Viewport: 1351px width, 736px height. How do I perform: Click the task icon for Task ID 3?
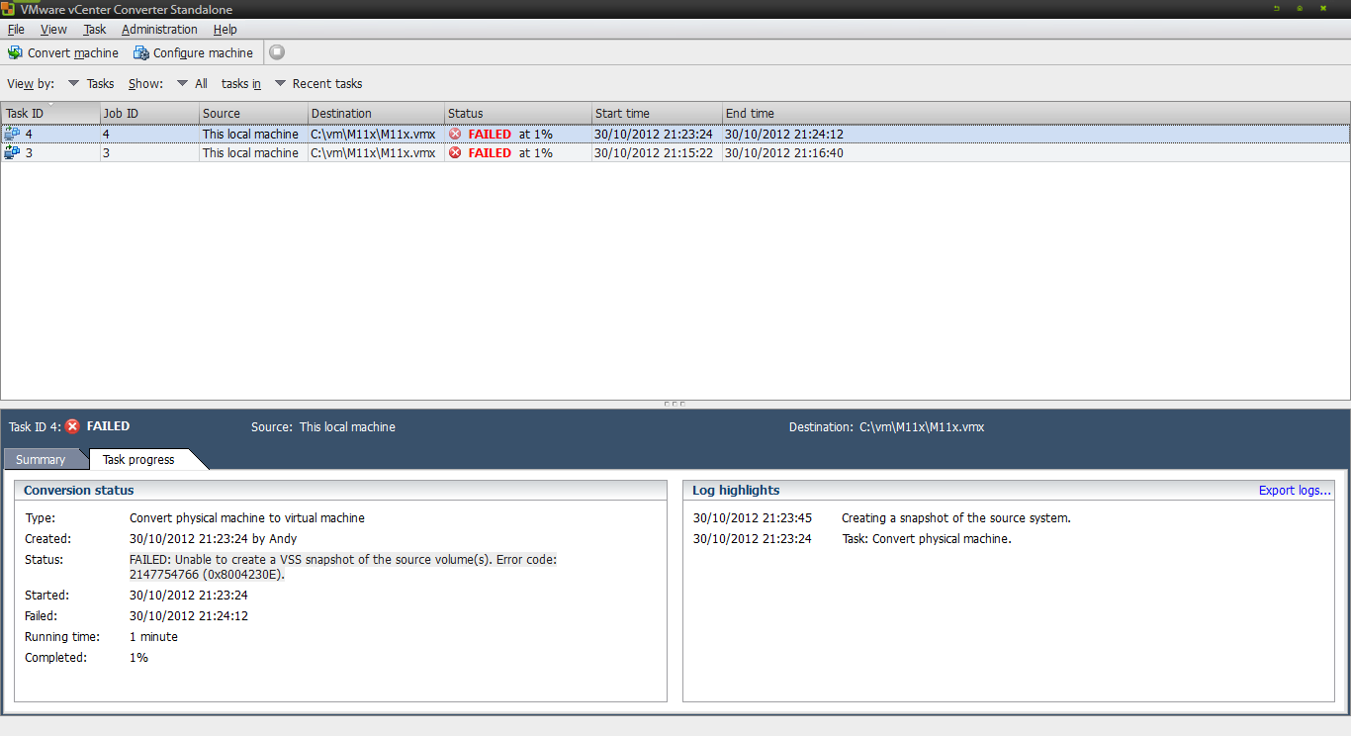click(12, 152)
